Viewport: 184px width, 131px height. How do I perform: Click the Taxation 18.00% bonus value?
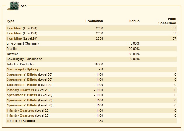pyautogui.click(x=134, y=54)
